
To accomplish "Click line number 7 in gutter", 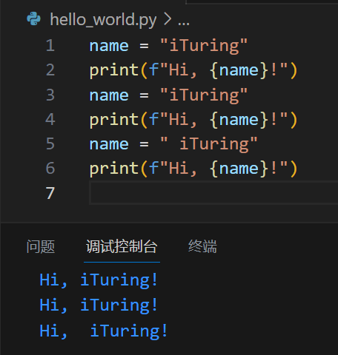I will point(50,193).
